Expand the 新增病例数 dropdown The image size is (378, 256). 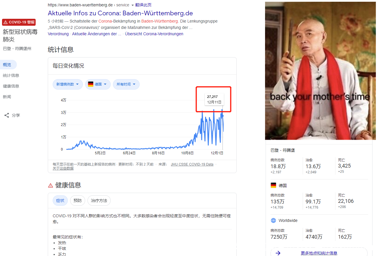click(68, 84)
